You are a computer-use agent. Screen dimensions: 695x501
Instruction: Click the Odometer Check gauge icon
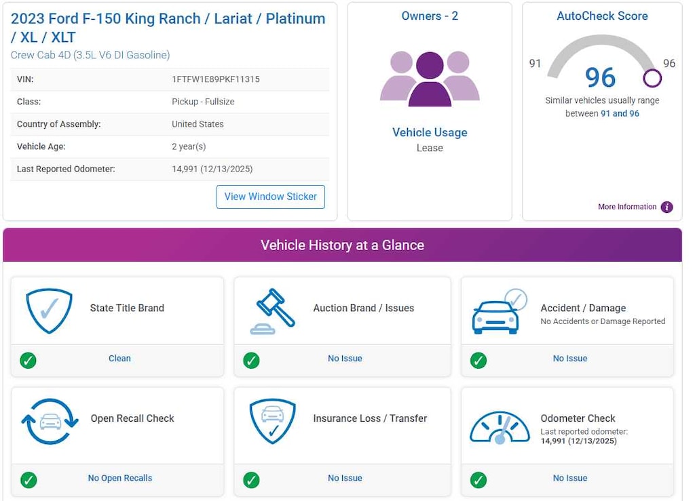point(500,427)
